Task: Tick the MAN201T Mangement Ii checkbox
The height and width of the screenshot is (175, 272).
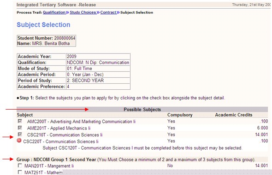Action: pos(20,166)
